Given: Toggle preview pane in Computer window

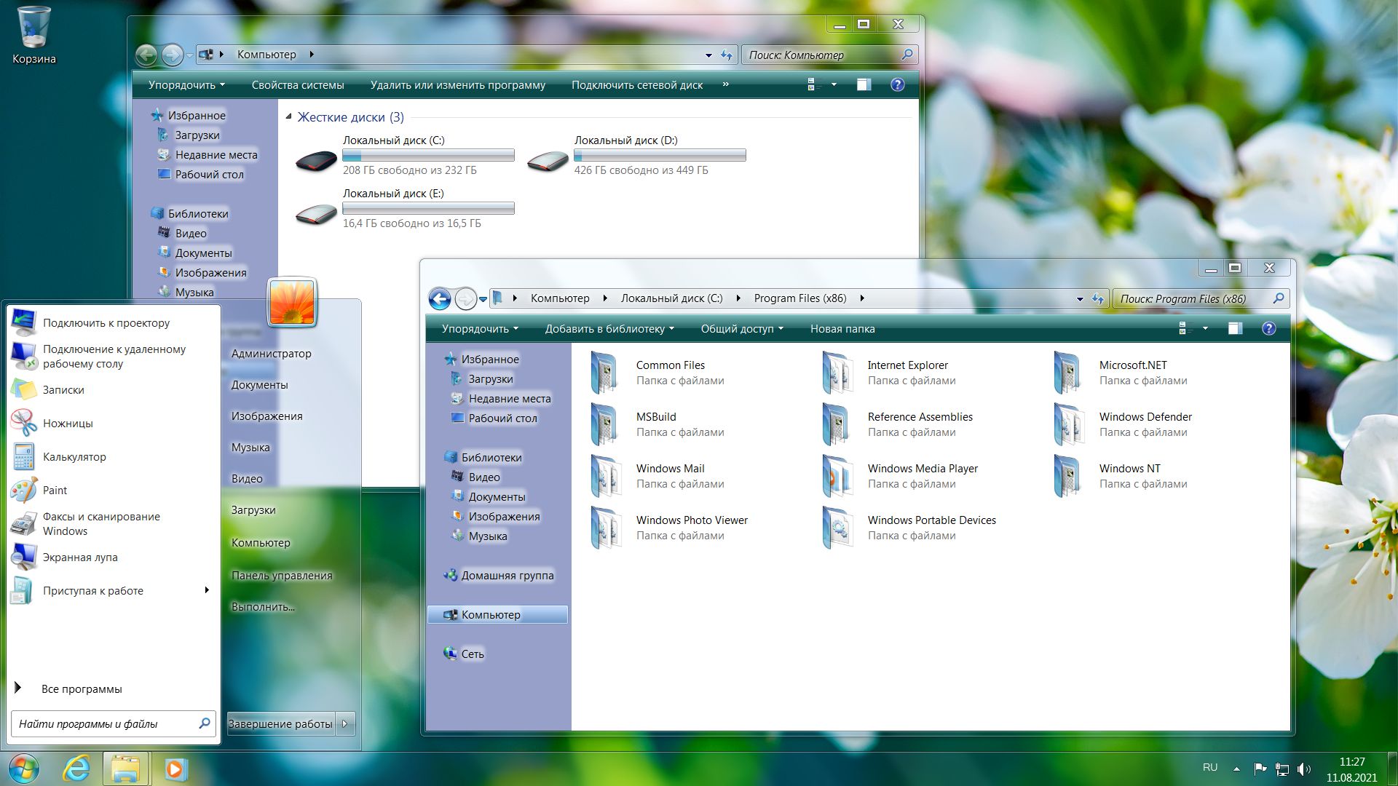Looking at the screenshot, I should (864, 85).
